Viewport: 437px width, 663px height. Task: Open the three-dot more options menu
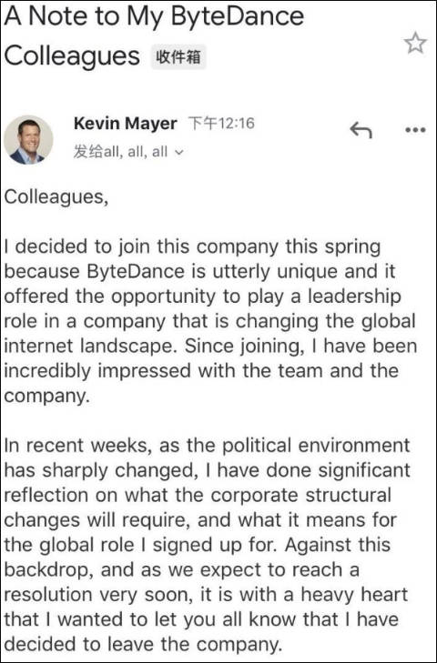tap(414, 130)
